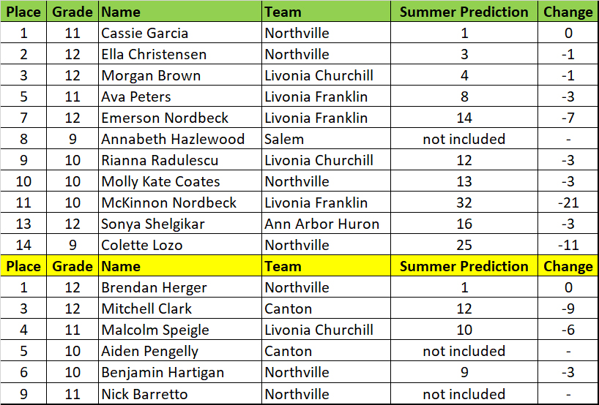
Task: Click the Malcolm Speigle name cell
Action: [155, 330]
